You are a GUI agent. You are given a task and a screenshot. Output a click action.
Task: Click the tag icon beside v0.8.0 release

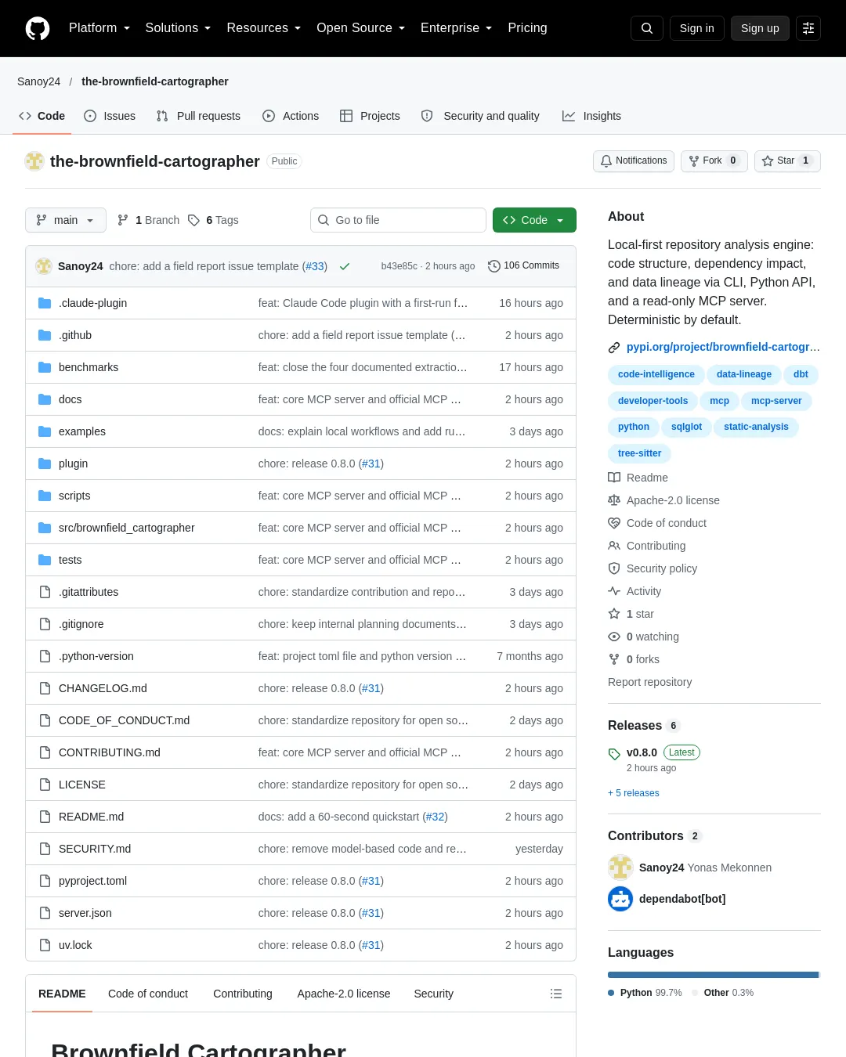[614, 754]
